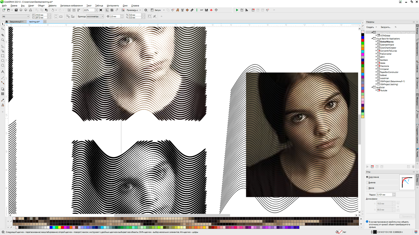Select the Rectangle tool

click(3, 56)
